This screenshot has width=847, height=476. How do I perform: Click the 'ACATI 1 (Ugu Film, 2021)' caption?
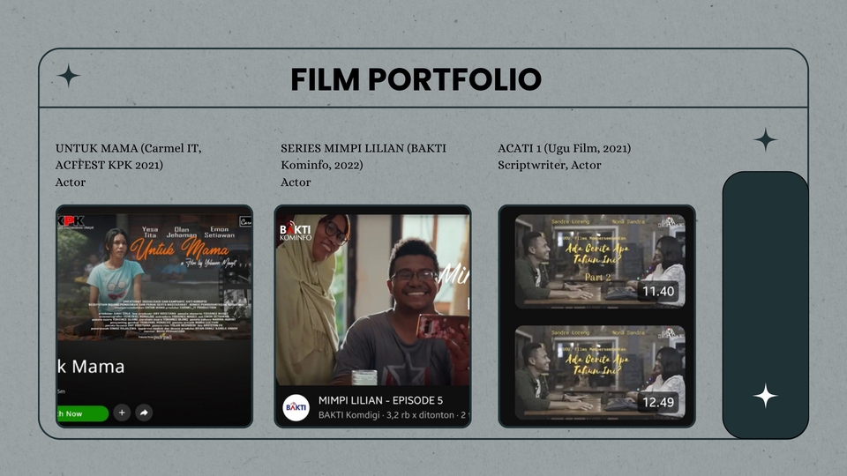[x=564, y=148]
